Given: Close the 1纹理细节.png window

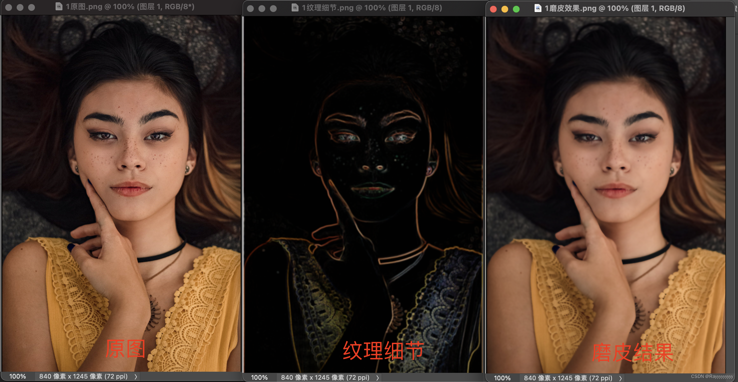Looking at the screenshot, I should point(250,9).
